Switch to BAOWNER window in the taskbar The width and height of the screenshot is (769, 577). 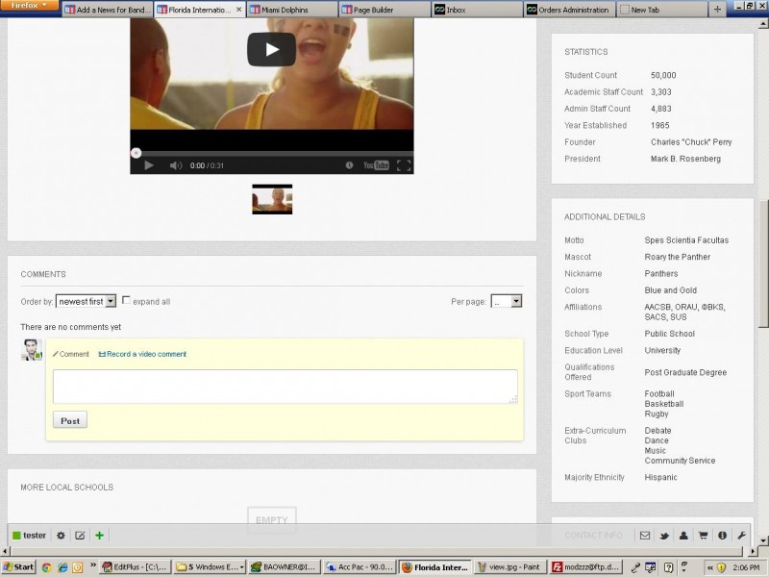(x=284, y=567)
